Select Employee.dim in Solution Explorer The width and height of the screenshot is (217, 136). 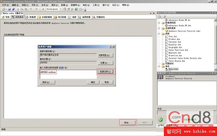pyautogui.click(x=174, y=53)
